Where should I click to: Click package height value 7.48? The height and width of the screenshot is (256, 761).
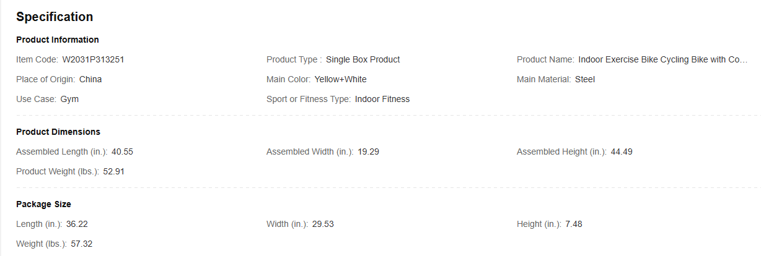click(x=574, y=224)
